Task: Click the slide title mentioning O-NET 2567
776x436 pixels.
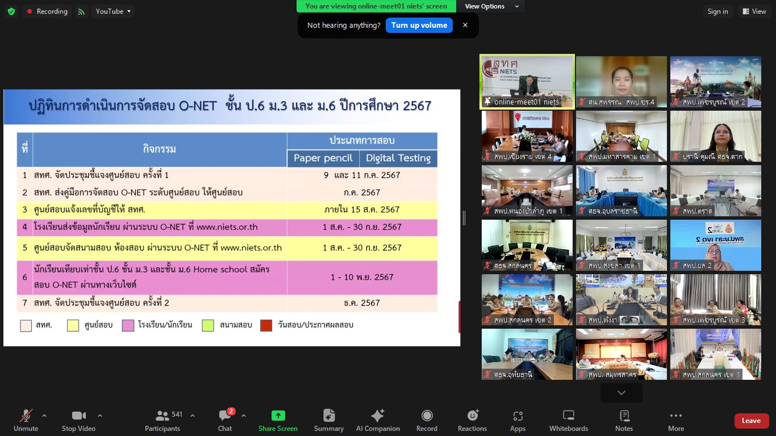Action: [x=230, y=106]
